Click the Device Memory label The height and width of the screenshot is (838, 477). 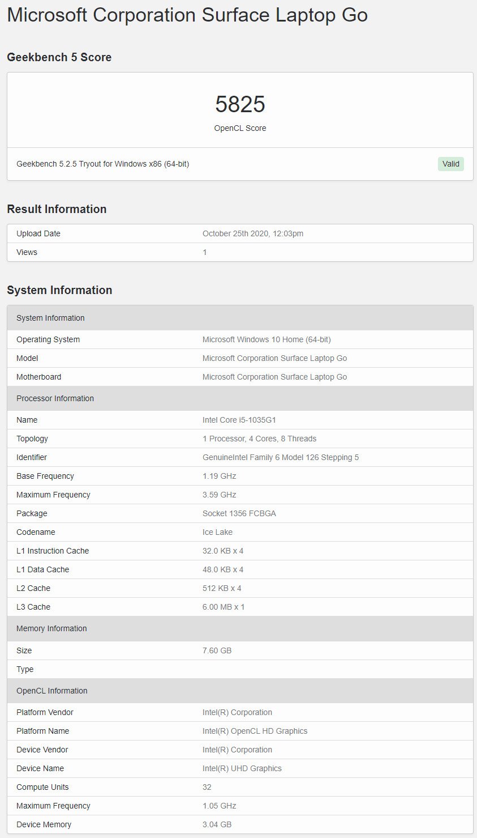coord(44,824)
